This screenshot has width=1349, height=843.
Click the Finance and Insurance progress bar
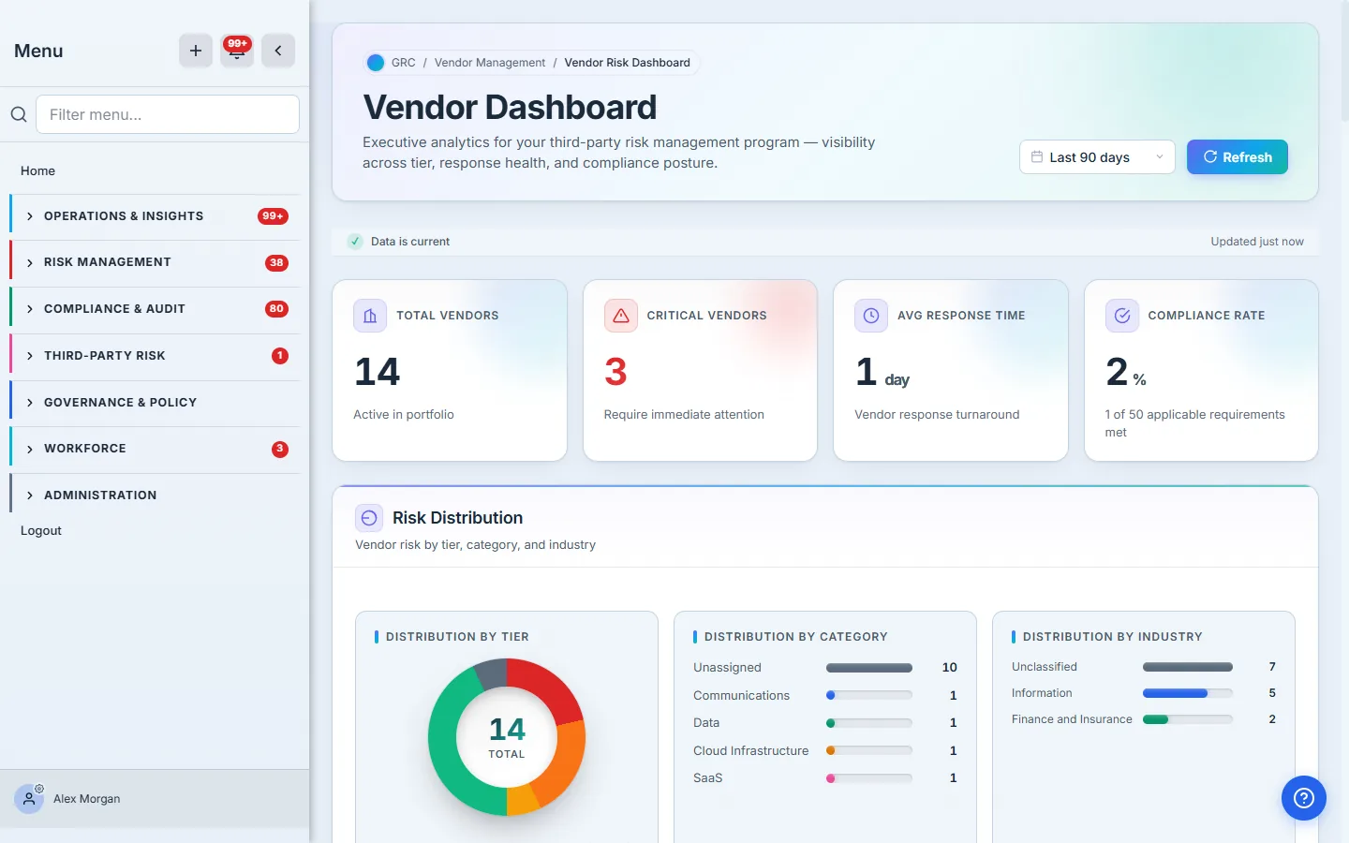pos(1188,719)
